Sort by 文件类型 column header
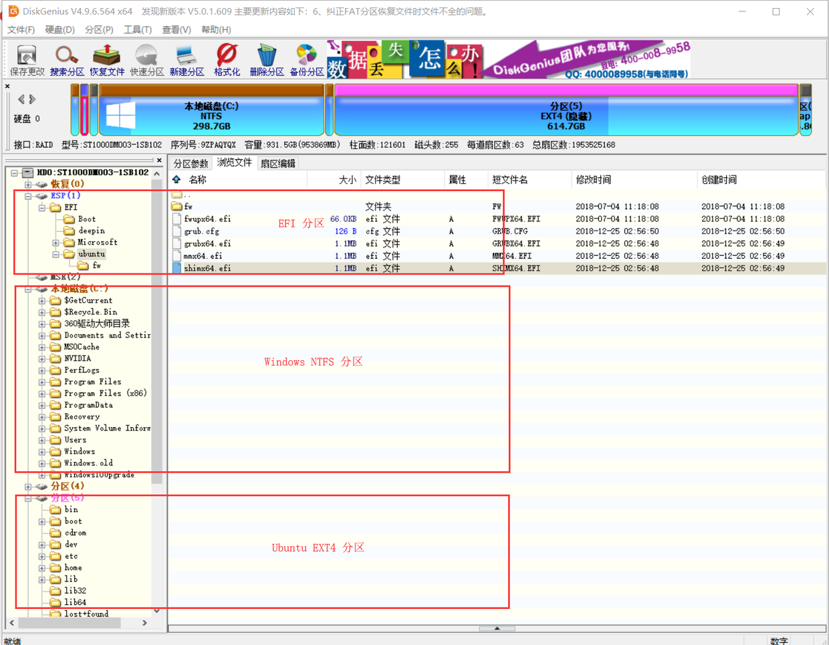The width and height of the screenshot is (829, 645). [x=382, y=180]
